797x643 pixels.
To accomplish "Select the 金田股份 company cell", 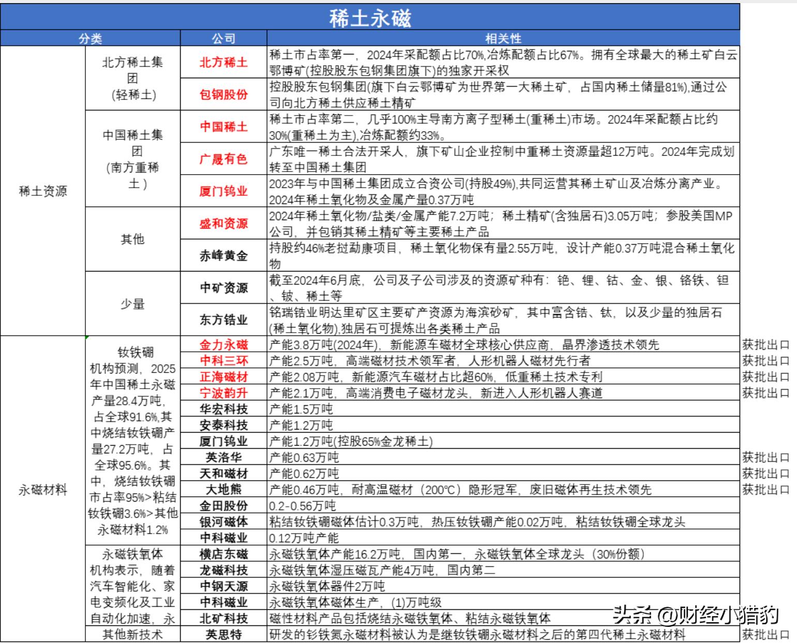I will click(224, 505).
